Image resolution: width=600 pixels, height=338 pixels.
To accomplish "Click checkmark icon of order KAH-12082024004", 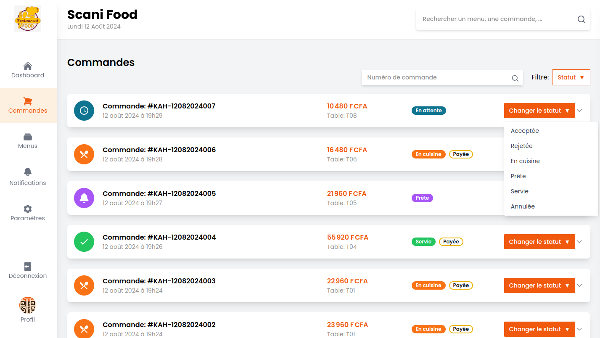I will (84, 242).
